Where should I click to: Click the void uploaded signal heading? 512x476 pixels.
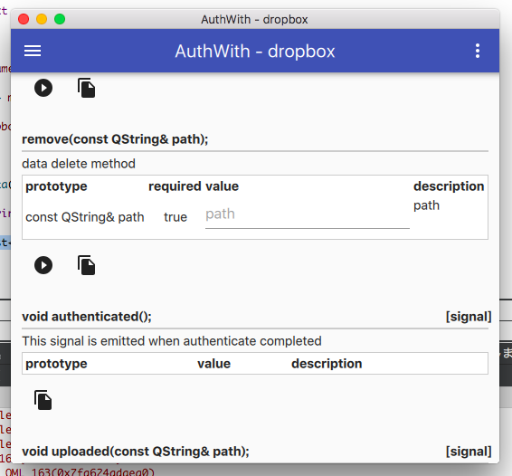pyautogui.click(x=136, y=452)
